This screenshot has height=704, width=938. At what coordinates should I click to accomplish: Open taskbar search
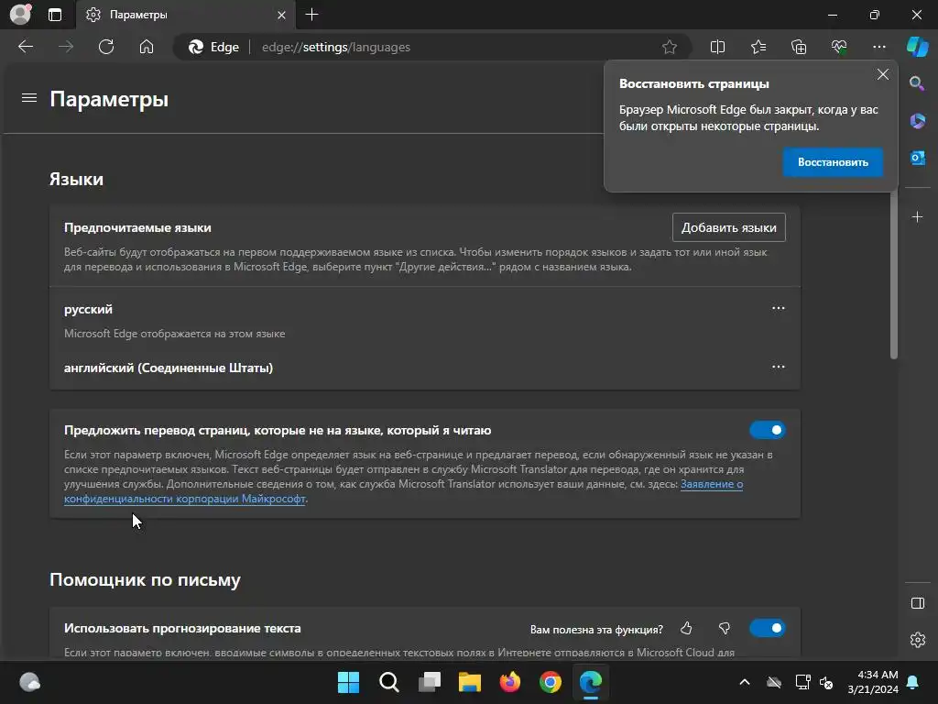[x=388, y=682]
